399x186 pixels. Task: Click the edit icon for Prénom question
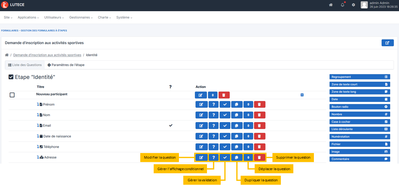(201, 105)
